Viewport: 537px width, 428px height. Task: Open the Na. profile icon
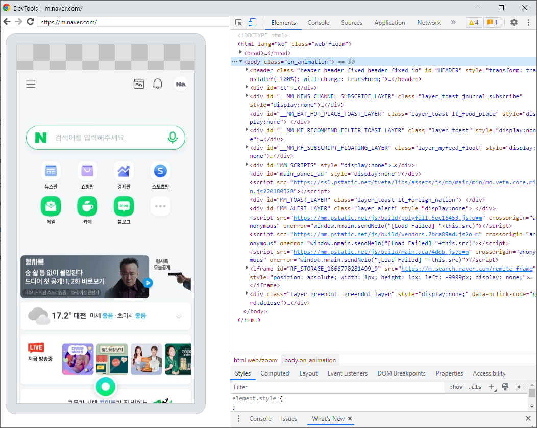point(181,84)
